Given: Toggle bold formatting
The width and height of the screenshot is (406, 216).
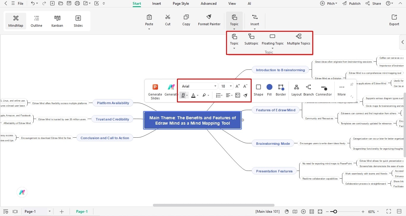Looking at the screenshot, I should tap(183, 95).
